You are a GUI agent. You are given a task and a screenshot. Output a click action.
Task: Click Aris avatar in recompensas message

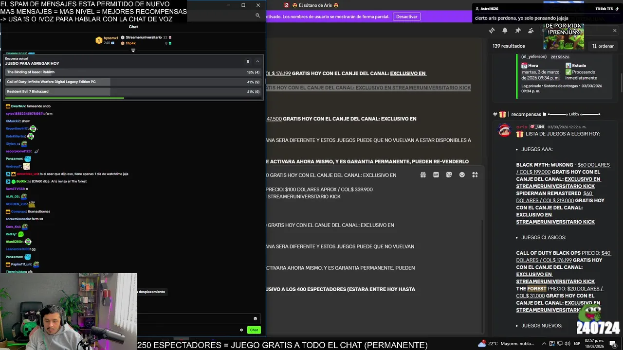(x=504, y=130)
